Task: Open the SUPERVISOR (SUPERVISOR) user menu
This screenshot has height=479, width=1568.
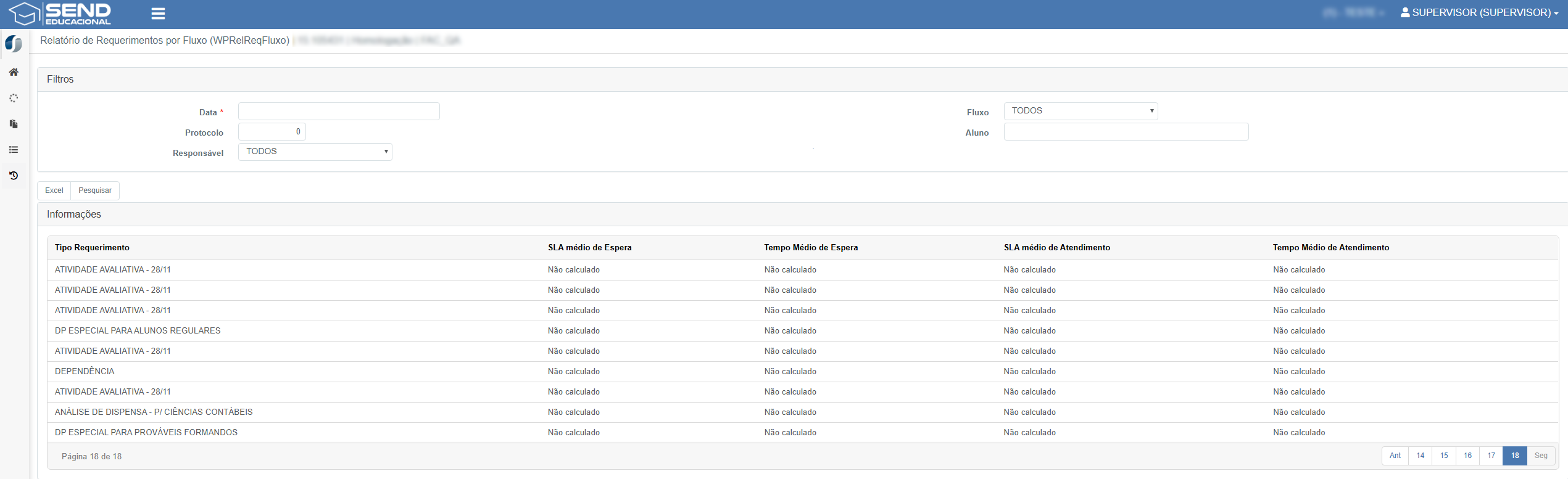Action: tap(1479, 12)
